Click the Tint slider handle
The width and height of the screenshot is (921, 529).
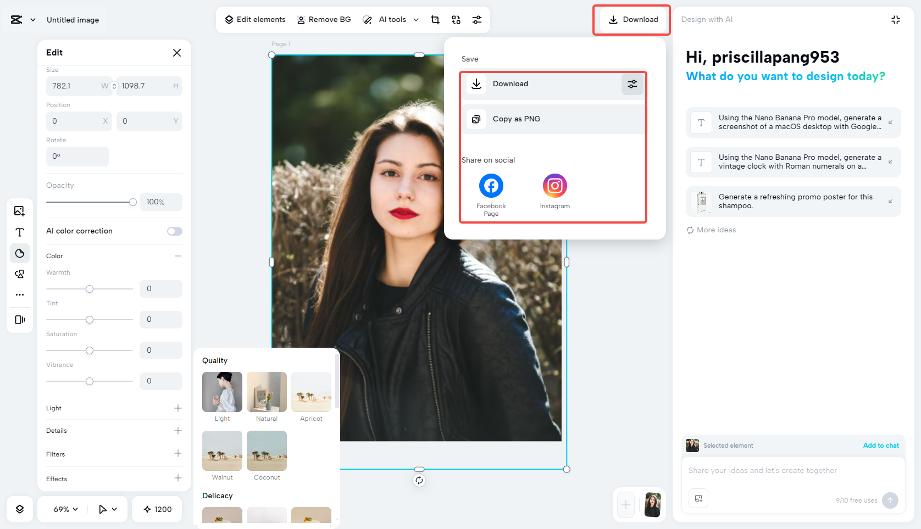(90, 320)
